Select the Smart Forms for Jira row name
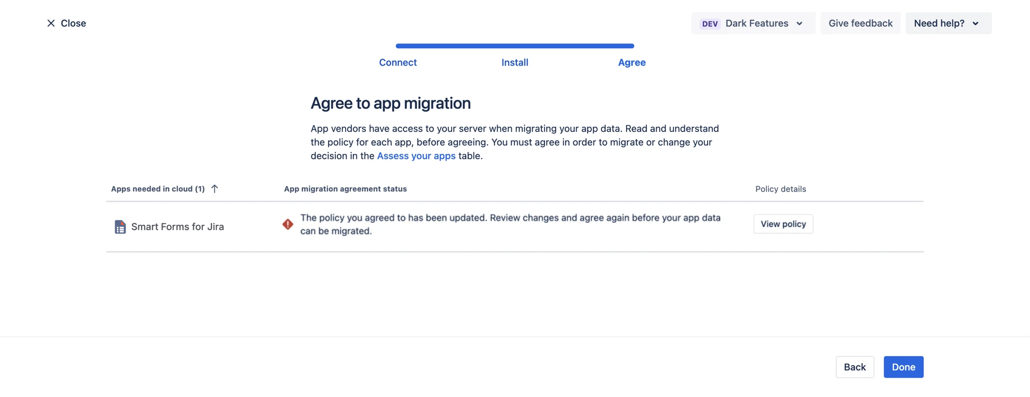 [x=178, y=227]
